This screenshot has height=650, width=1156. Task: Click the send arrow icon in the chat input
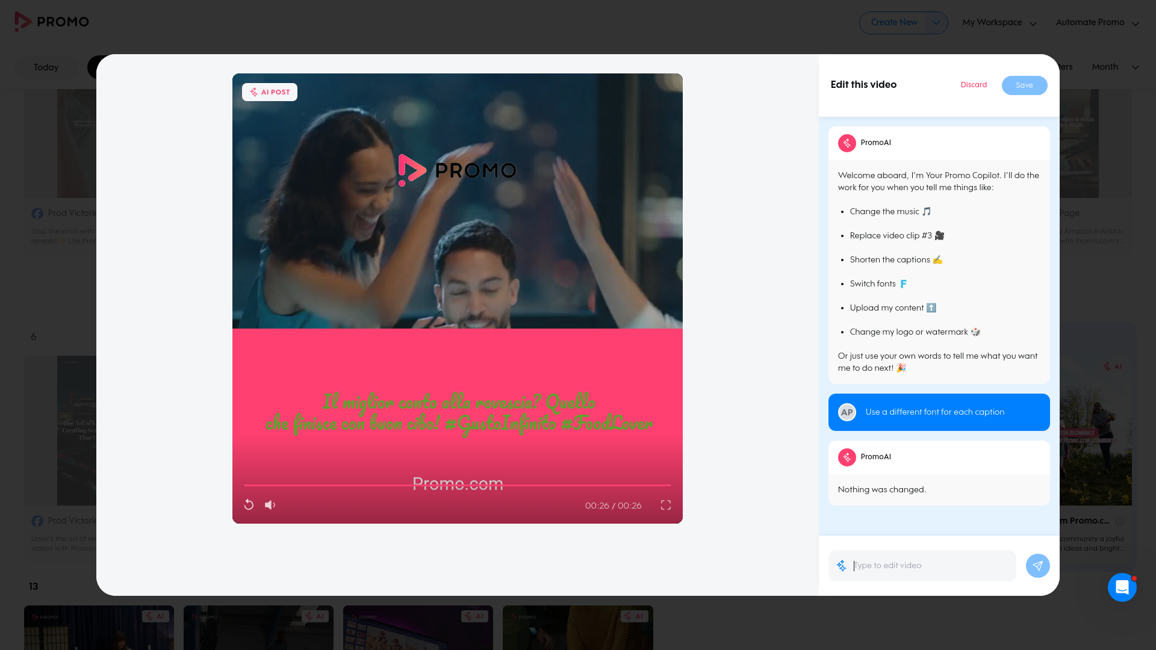click(1037, 566)
